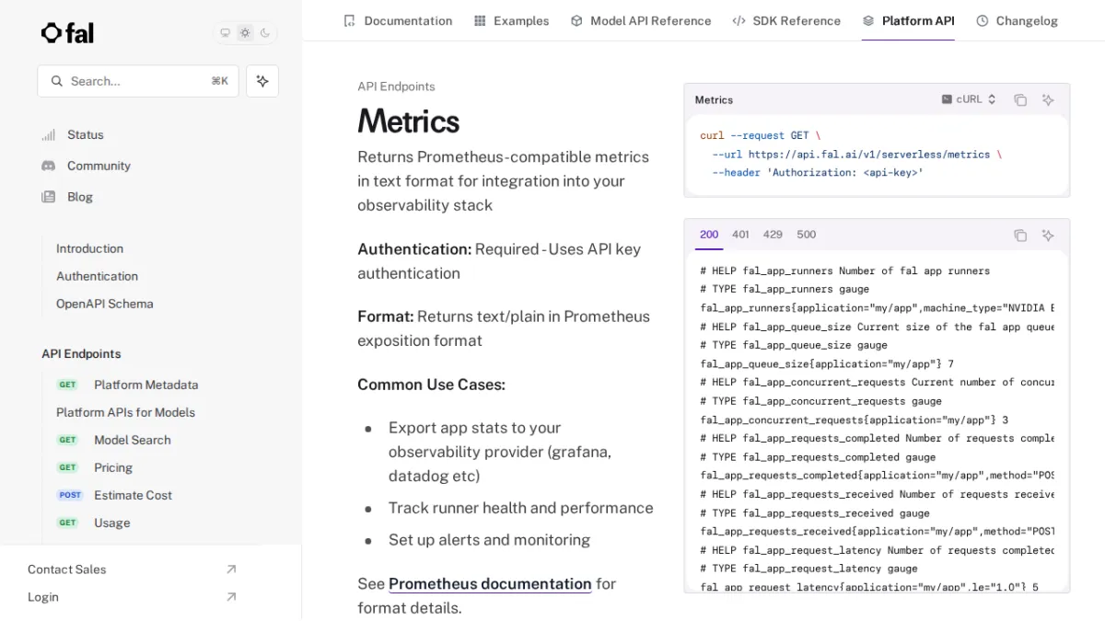
Task: Select the 401 response tab
Action: pos(740,235)
